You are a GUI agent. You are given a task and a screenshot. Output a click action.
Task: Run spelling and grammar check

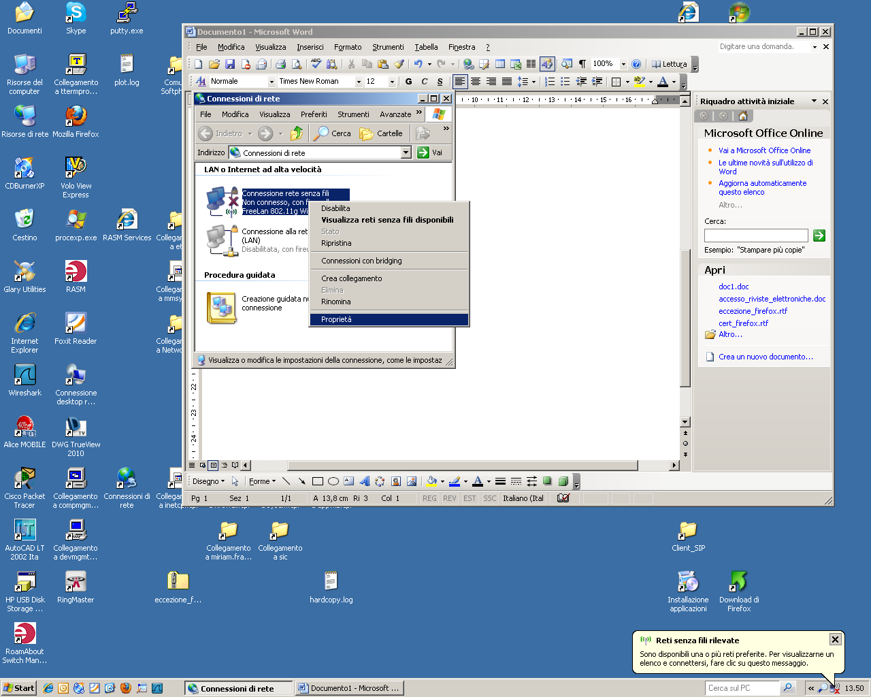pos(316,64)
